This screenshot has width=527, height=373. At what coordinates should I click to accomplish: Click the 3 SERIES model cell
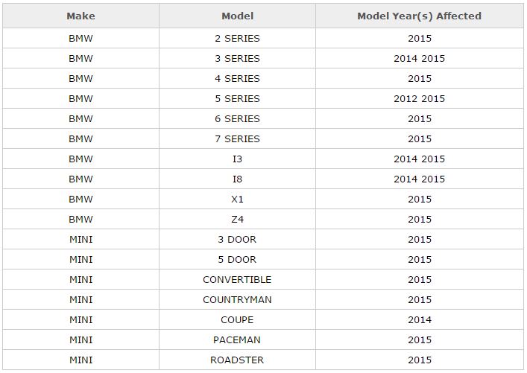tap(237, 59)
